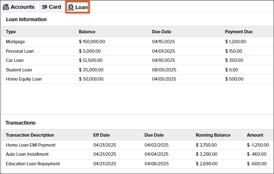
Task: Switch to the Accounts tab
Action: (x=19, y=7)
